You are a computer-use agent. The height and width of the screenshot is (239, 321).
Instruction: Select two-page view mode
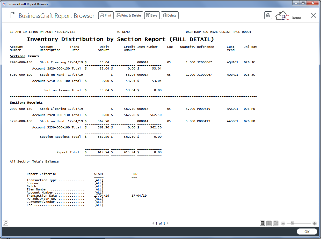(269, 223)
